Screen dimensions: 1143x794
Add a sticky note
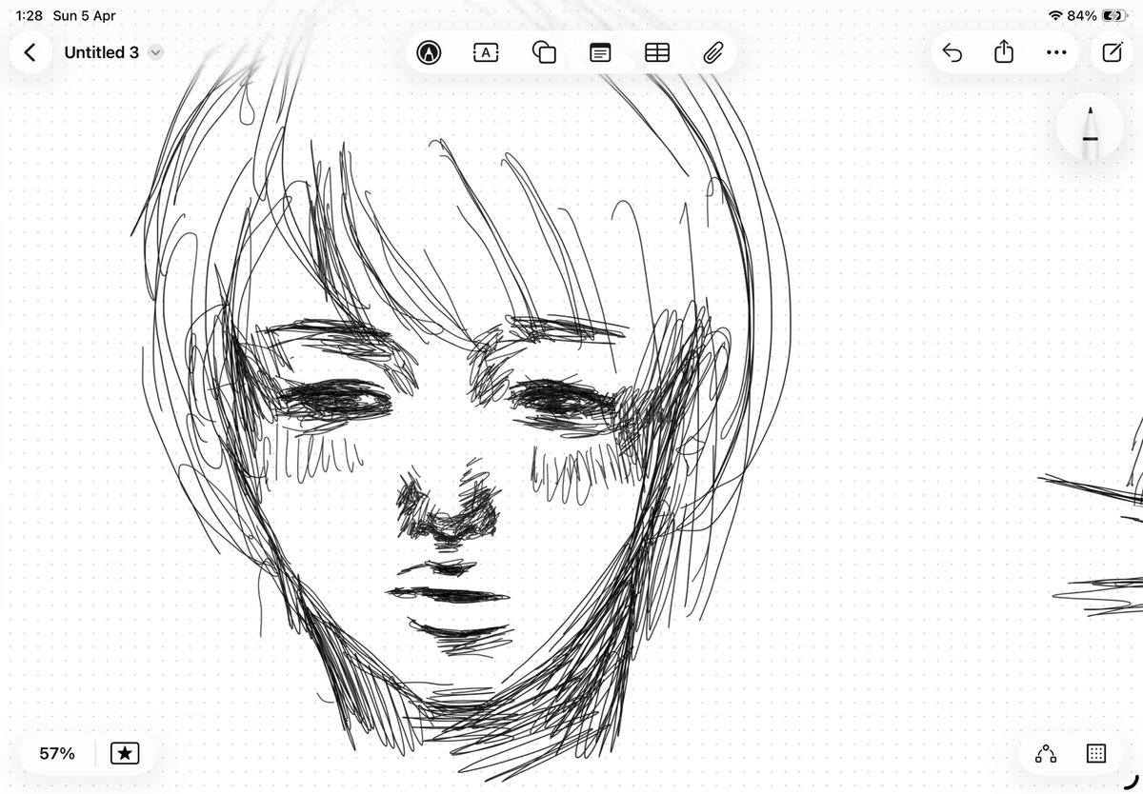point(599,52)
